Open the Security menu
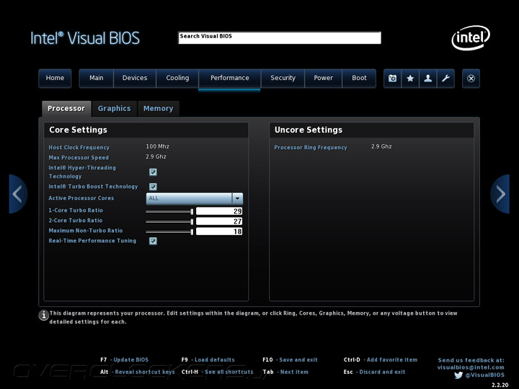Viewport: 519px width, 389px height. pyautogui.click(x=283, y=79)
